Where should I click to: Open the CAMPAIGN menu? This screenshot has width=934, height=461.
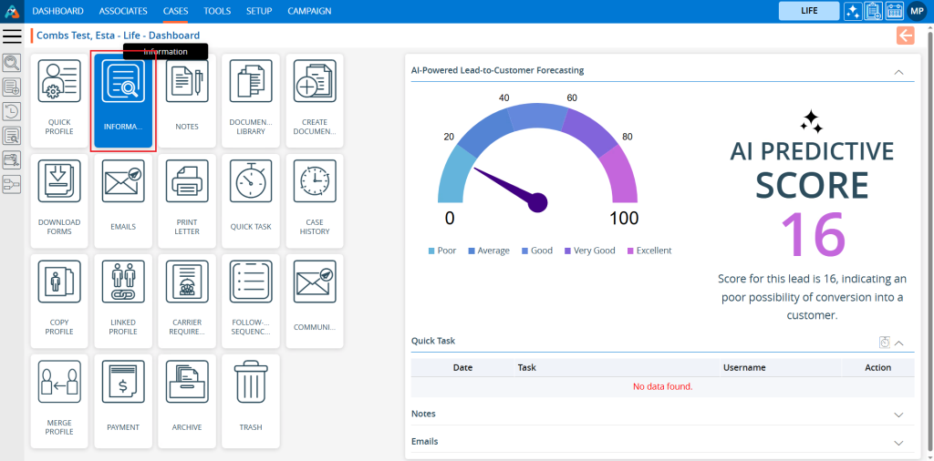(x=309, y=11)
